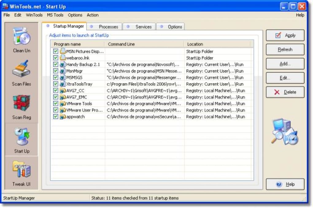Open the Options menu in menu bar
313x208 pixels.
point(75,15)
